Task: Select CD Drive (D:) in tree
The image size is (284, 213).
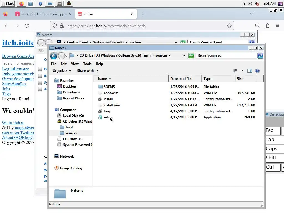Action: (x=77, y=121)
